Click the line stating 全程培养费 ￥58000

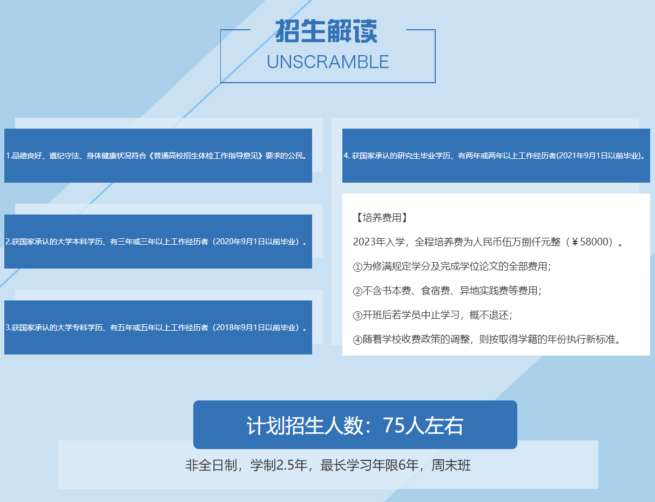point(488,242)
